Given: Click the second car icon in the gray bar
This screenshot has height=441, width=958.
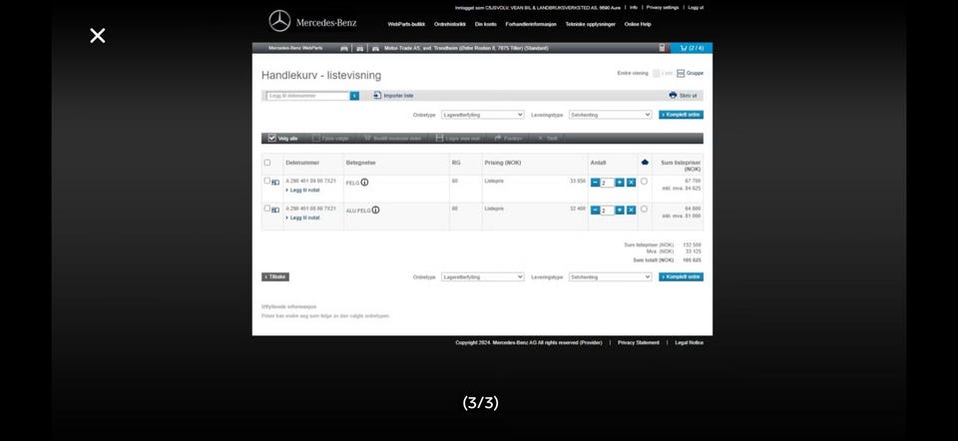Looking at the screenshot, I should click(360, 48).
